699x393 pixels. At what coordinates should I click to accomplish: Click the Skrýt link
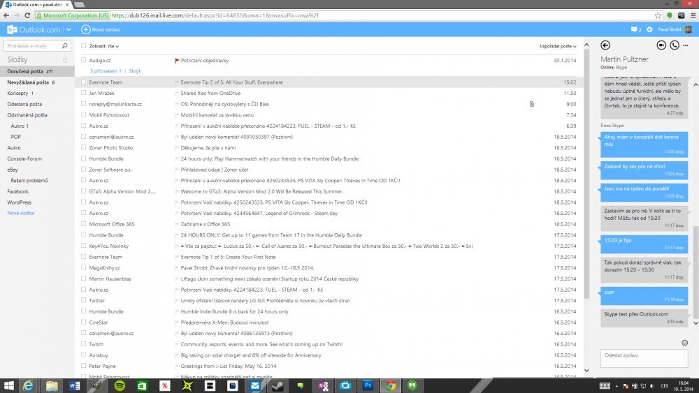[x=135, y=71]
